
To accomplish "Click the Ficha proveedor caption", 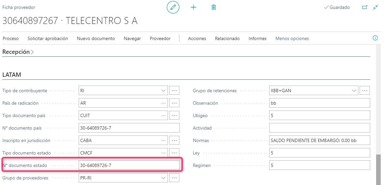I will tap(19, 7).
